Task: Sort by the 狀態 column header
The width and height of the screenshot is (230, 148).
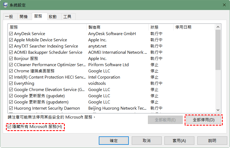Action: click(x=161, y=27)
